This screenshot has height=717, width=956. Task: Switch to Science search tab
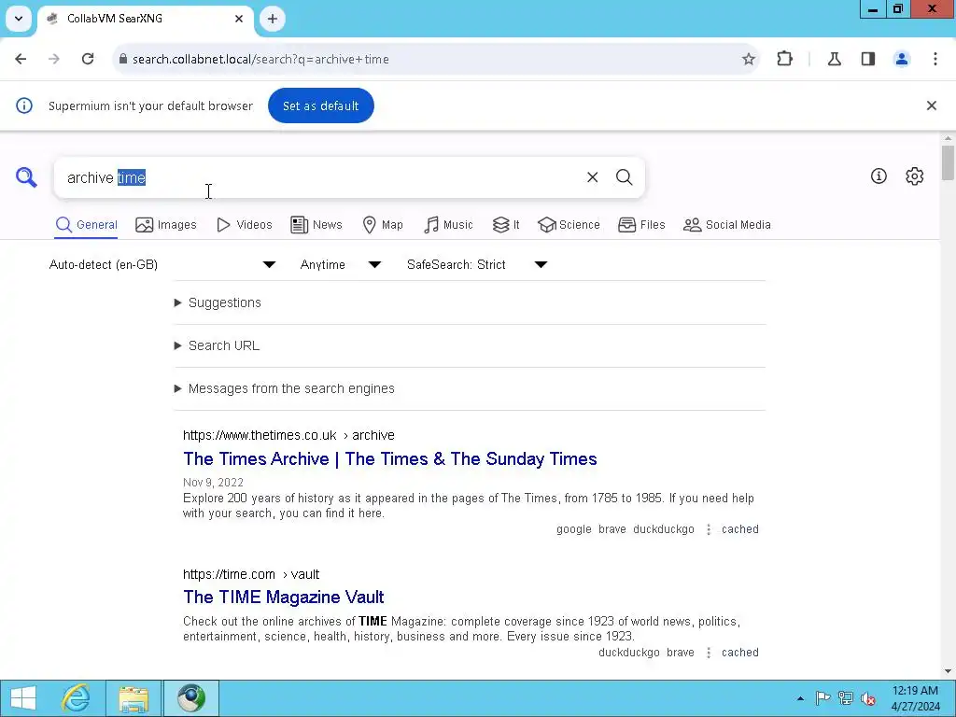tap(569, 225)
